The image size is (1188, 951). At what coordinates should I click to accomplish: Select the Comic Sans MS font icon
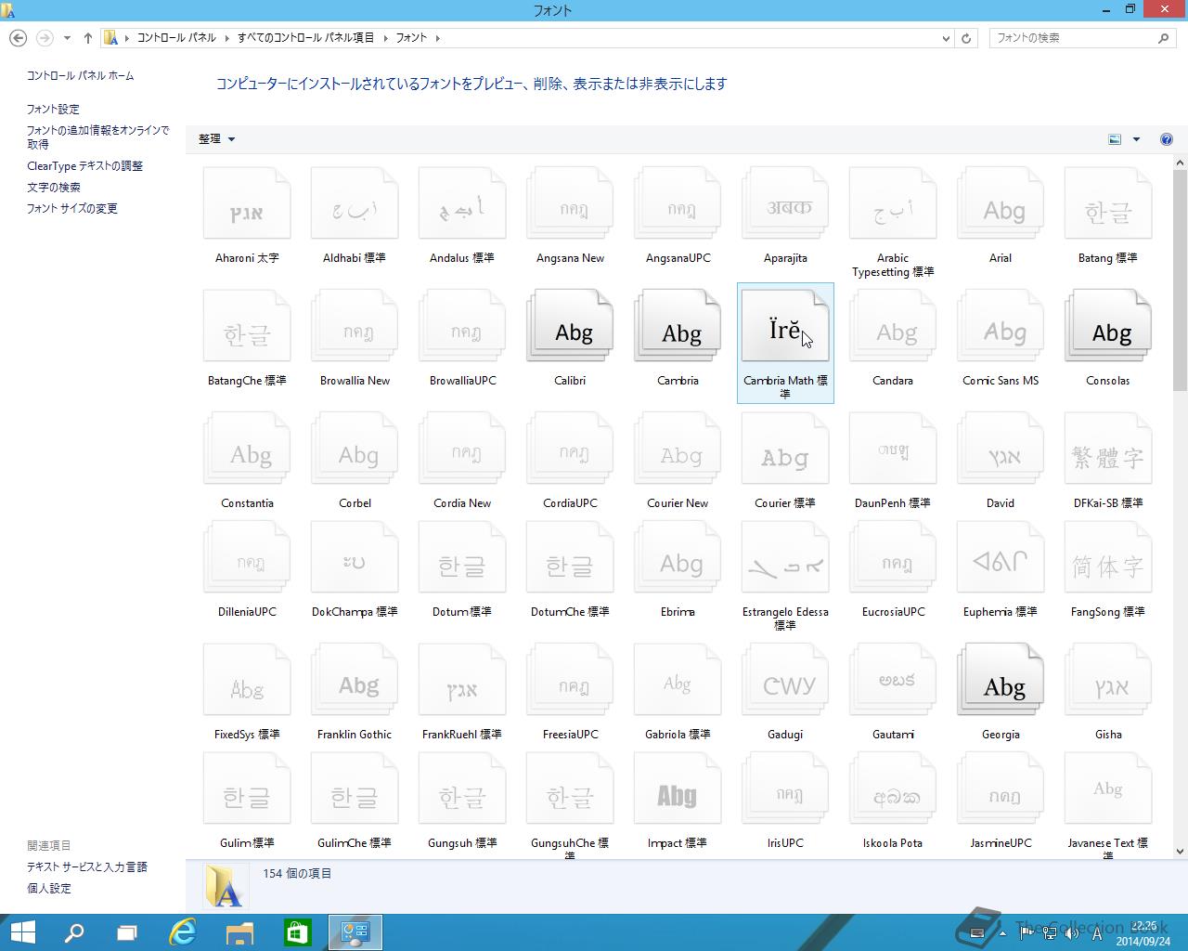click(x=1001, y=326)
